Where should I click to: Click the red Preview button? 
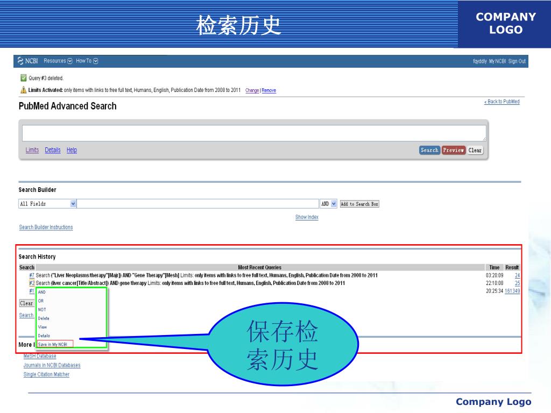(453, 151)
